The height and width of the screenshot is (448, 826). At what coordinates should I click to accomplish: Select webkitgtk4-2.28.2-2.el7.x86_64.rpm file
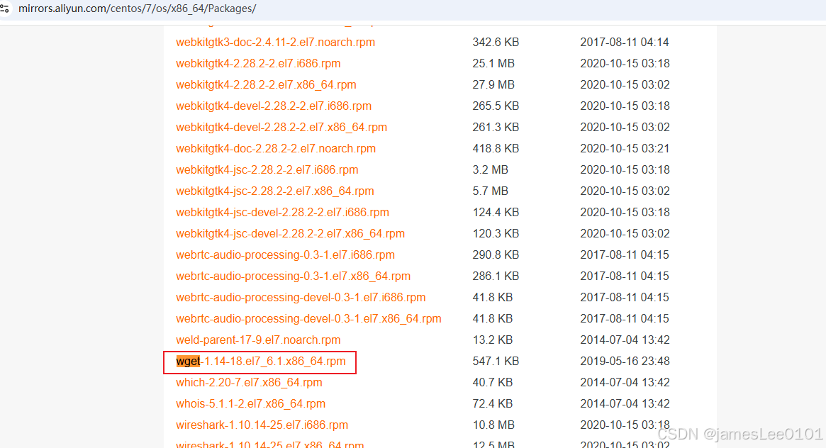[266, 85]
